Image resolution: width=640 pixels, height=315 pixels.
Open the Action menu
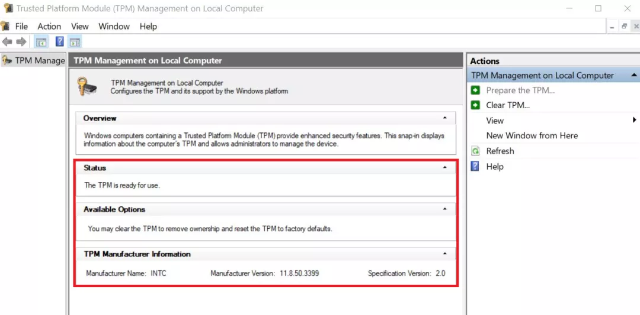[x=49, y=27]
